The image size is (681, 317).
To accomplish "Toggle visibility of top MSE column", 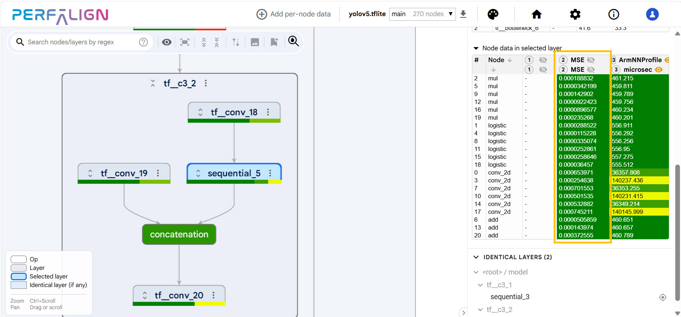I will pos(591,60).
